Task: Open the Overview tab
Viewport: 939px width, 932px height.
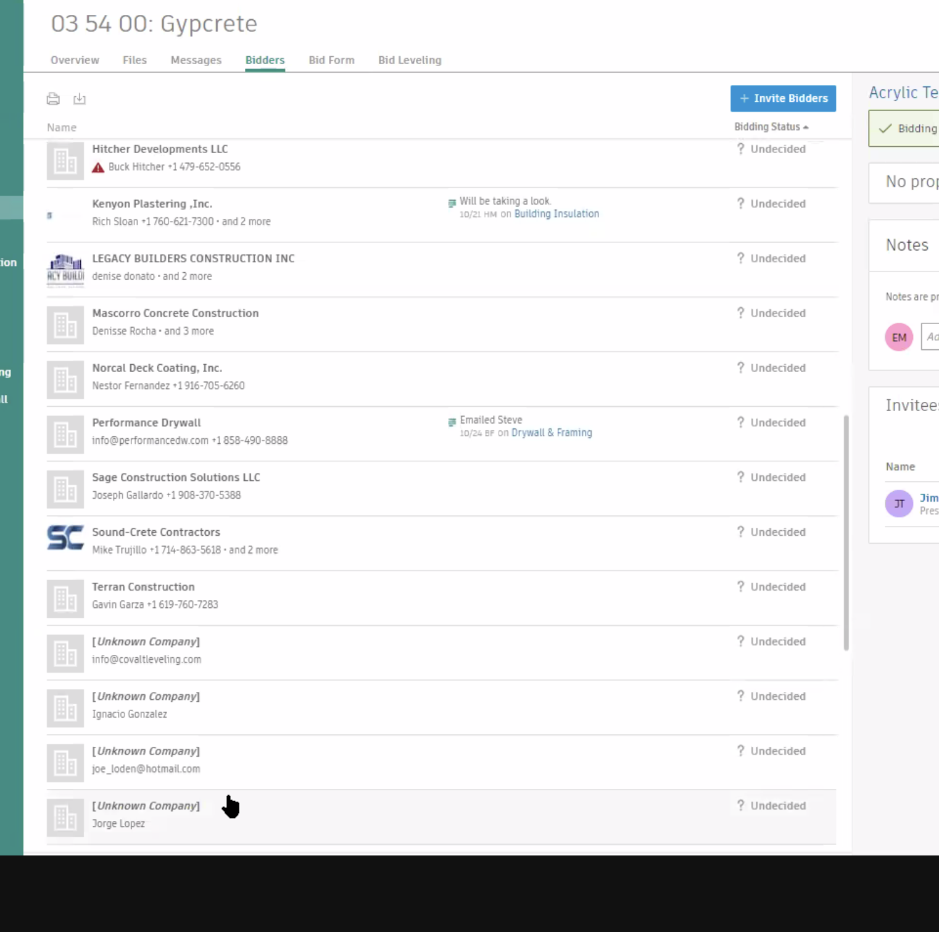Action: pyautogui.click(x=75, y=60)
